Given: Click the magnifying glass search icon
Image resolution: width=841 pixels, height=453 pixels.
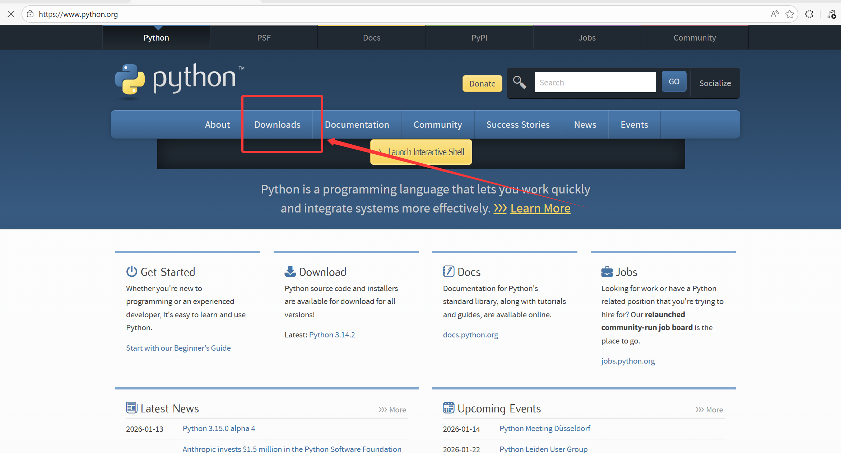Looking at the screenshot, I should pyautogui.click(x=519, y=82).
